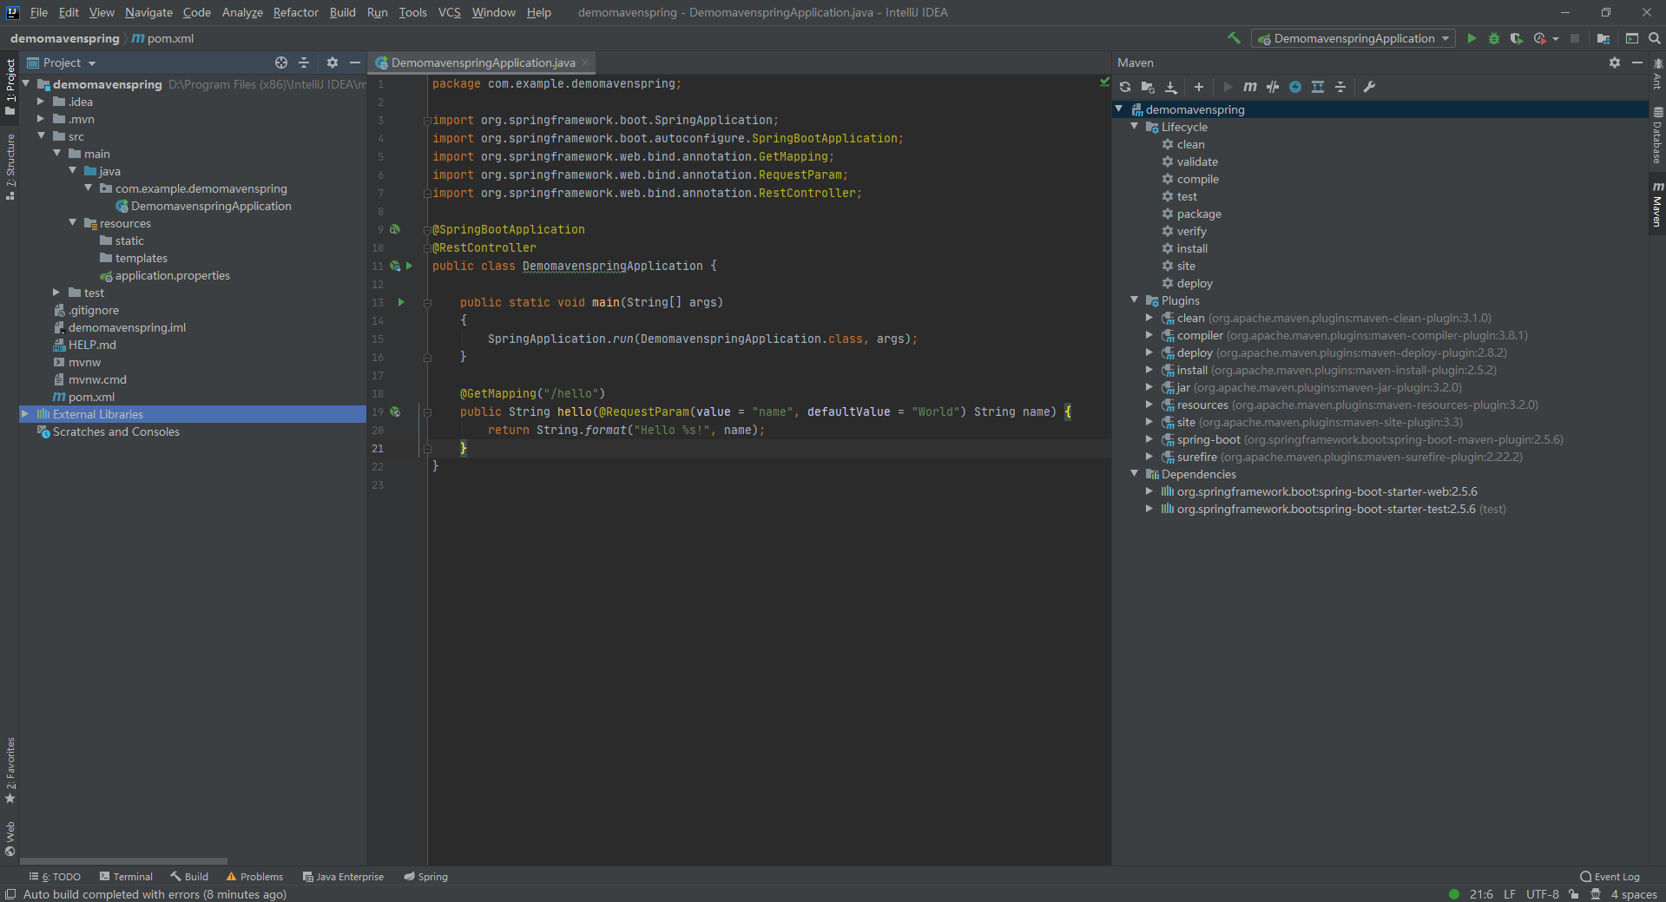Screen dimensions: 1666x902
Task: Add a Maven project with the plus icon
Action: click(1199, 87)
